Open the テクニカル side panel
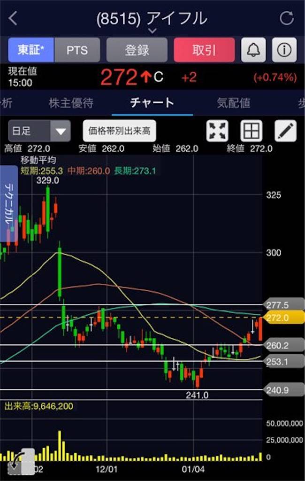Screen dimensions: 305x481 9,204
